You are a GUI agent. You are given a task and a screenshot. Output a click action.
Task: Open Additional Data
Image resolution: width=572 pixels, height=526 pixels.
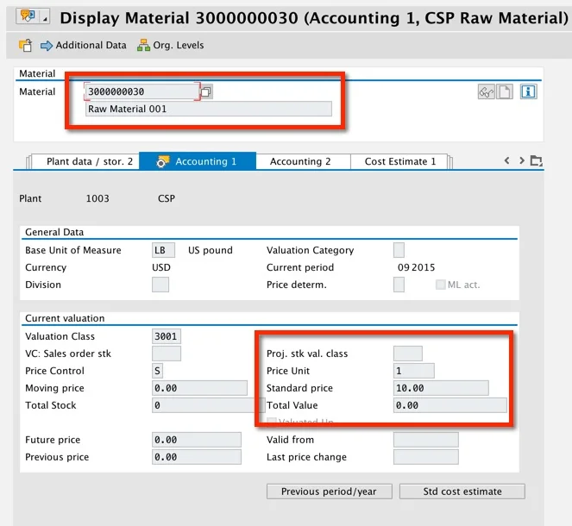tap(83, 45)
